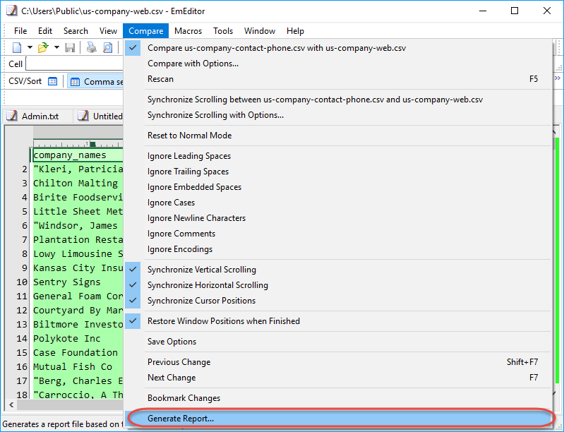Choose Synchronize Scrolling with Options...
This screenshot has width=564, height=432.
[x=337, y=115]
